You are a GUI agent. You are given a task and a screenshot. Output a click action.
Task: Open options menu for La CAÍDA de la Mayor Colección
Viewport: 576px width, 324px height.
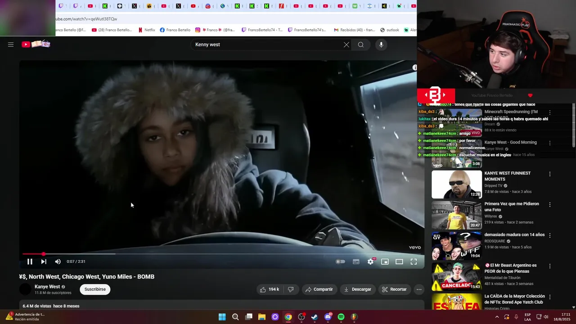(549, 297)
